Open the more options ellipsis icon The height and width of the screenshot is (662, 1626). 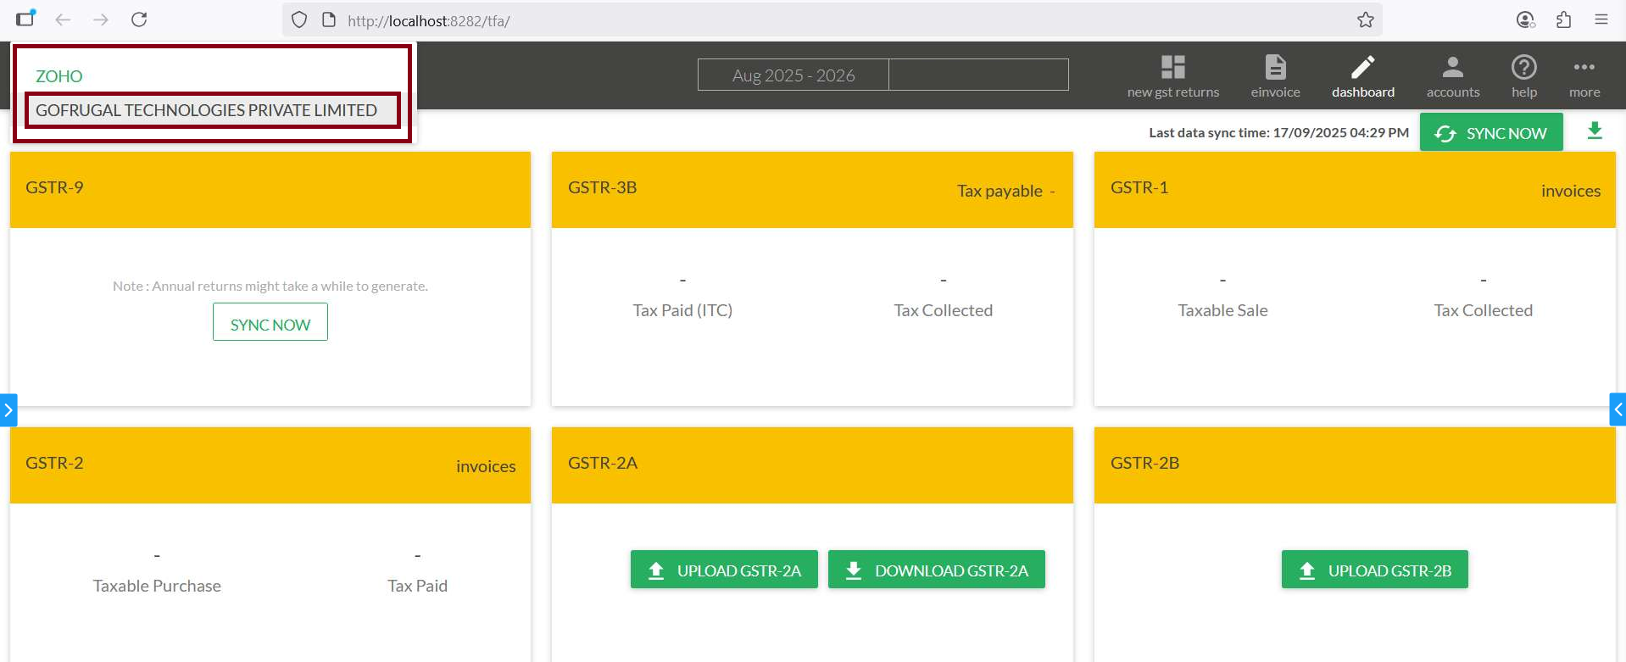(1584, 67)
